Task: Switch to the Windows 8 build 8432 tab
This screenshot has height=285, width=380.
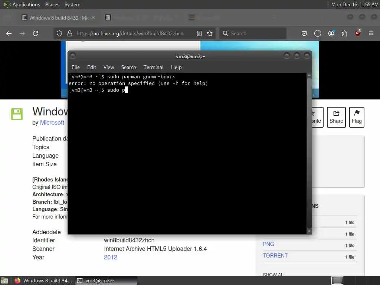Action: tap(58, 18)
